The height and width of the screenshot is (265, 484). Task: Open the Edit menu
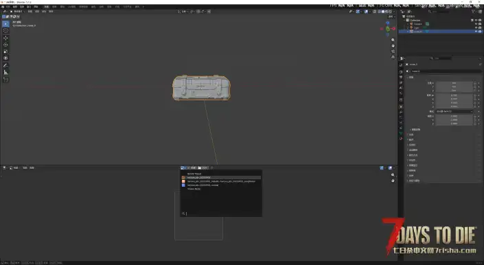coord(15,6)
